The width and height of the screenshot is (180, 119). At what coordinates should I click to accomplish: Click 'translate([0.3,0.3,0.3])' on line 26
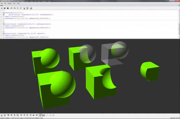click(16, 28)
